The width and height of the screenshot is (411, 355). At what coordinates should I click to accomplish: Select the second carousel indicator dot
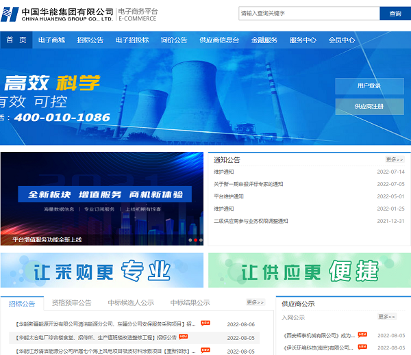195,240
